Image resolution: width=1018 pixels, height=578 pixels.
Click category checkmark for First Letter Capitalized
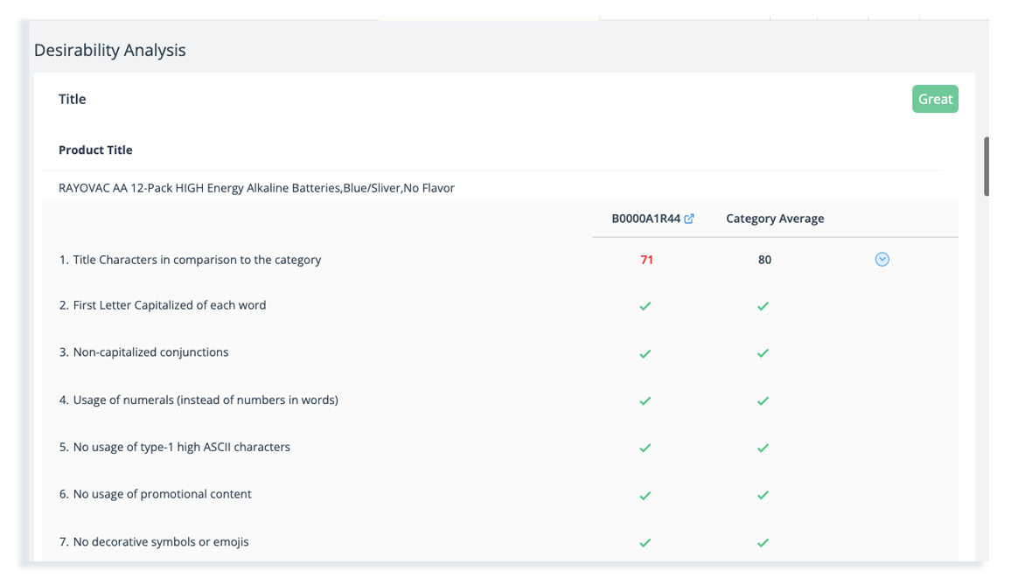coord(763,306)
